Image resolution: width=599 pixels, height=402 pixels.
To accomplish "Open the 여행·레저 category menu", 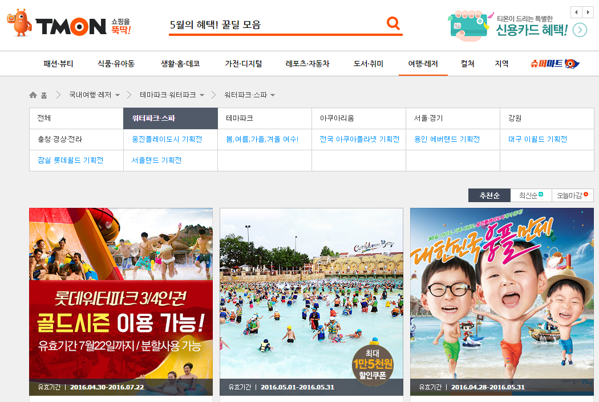I will click(x=423, y=64).
